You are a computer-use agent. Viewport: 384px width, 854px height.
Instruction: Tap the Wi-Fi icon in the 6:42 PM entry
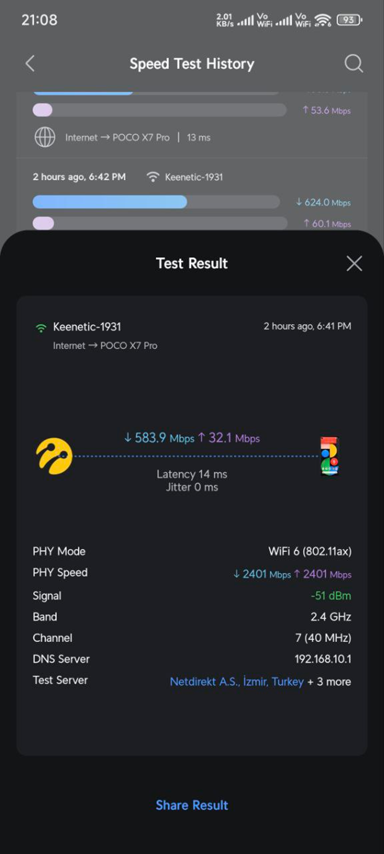153,177
